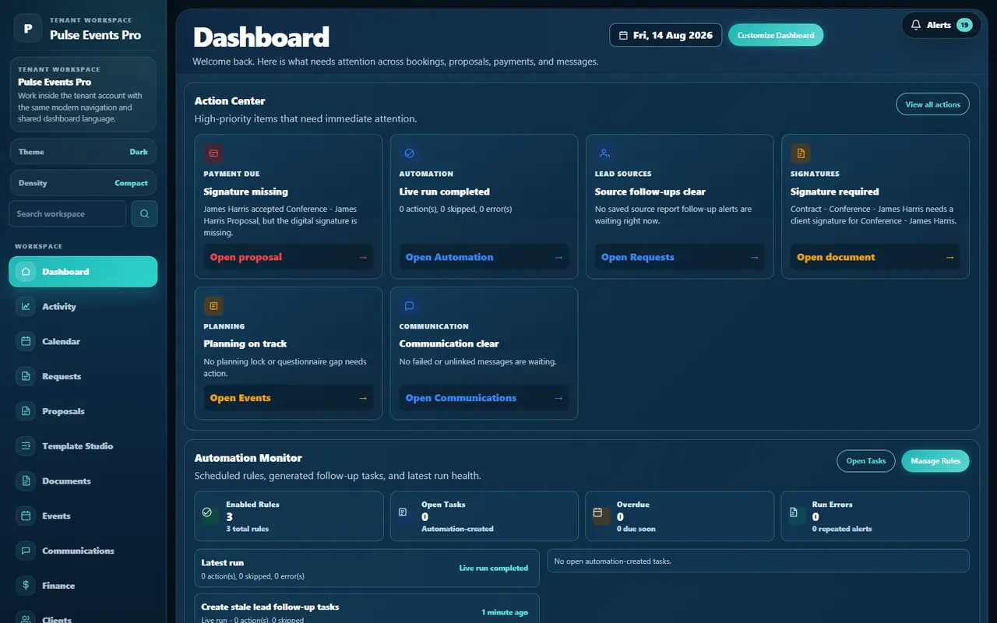This screenshot has width=997, height=623.
Task: Click the Customize Dashboard button
Action: (776, 35)
